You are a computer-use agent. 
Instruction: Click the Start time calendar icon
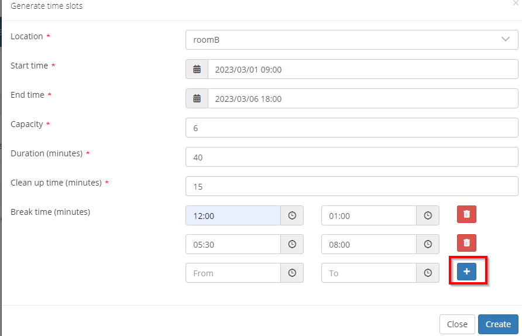coord(197,69)
